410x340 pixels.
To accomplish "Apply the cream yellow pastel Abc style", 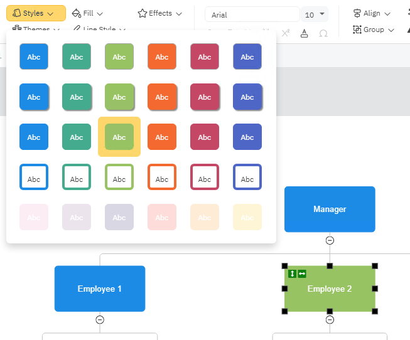I will pyautogui.click(x=247, y=217).
